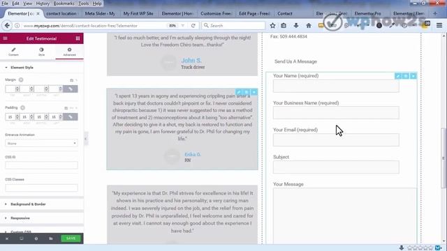Click the downloads arrow icon

296,26
